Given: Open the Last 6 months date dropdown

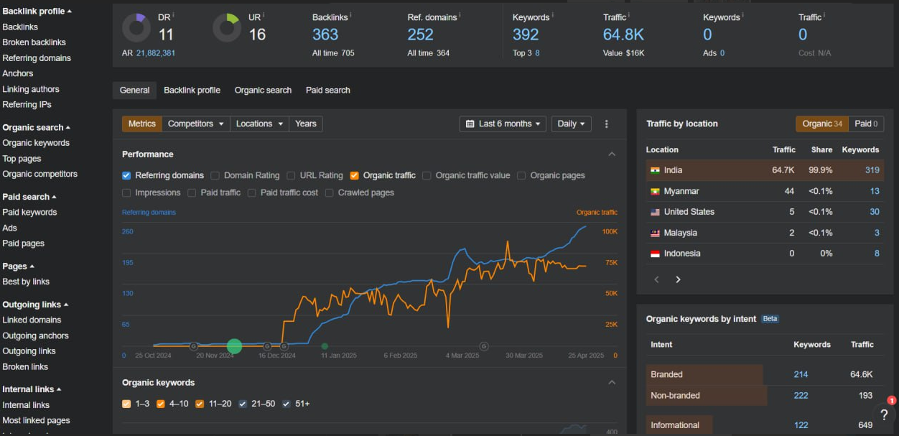Looking at the screenshot, I should click(x=503, y=124).
